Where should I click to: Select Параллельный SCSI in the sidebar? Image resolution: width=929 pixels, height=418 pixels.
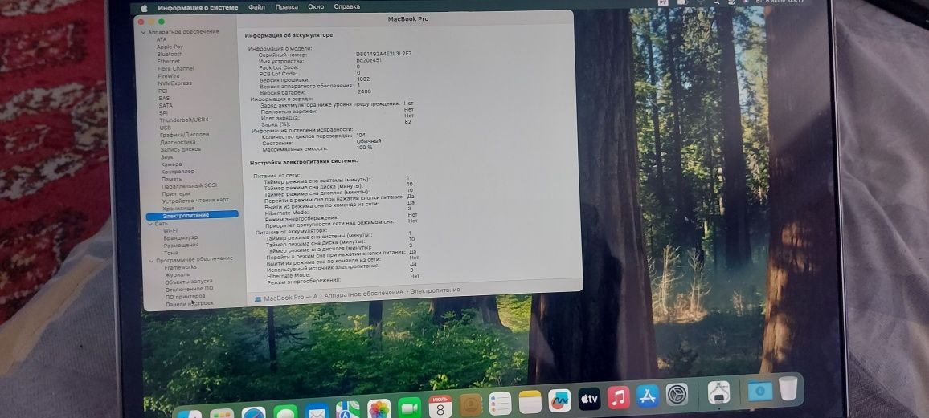tap(190, 186)
